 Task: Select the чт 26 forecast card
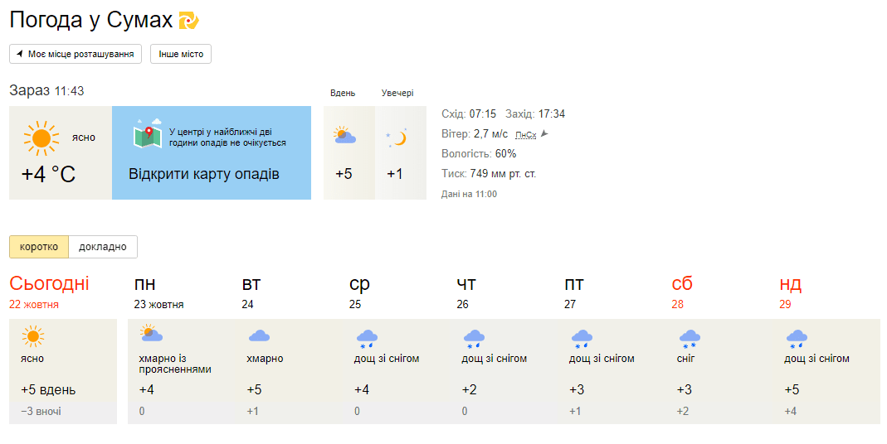504,371
